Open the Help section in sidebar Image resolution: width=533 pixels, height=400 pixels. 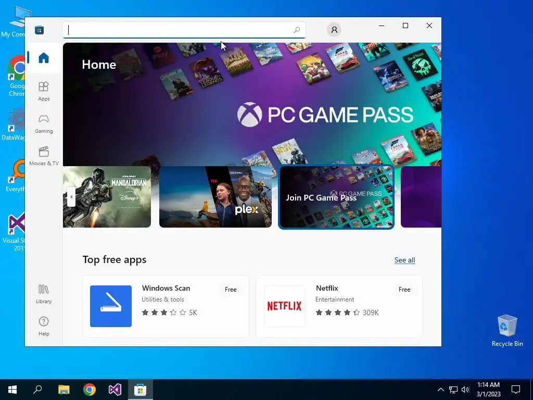click(x=44, y=326)
